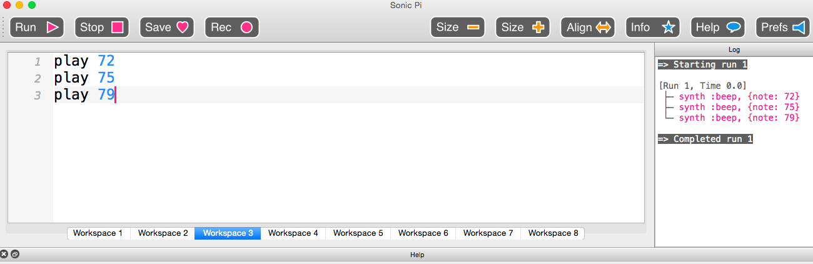Start recording with the Rec circle
Screen dimensions: 813x264
coord(232,27)
